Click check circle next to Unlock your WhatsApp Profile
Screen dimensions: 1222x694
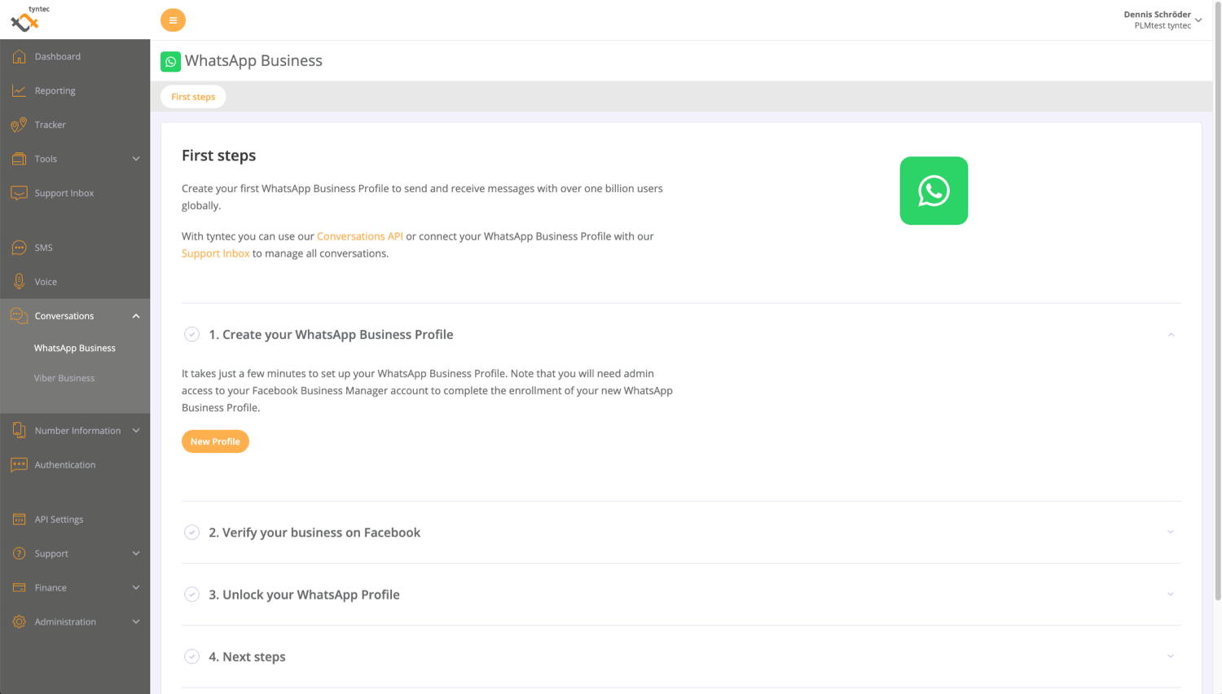[191, 594]
